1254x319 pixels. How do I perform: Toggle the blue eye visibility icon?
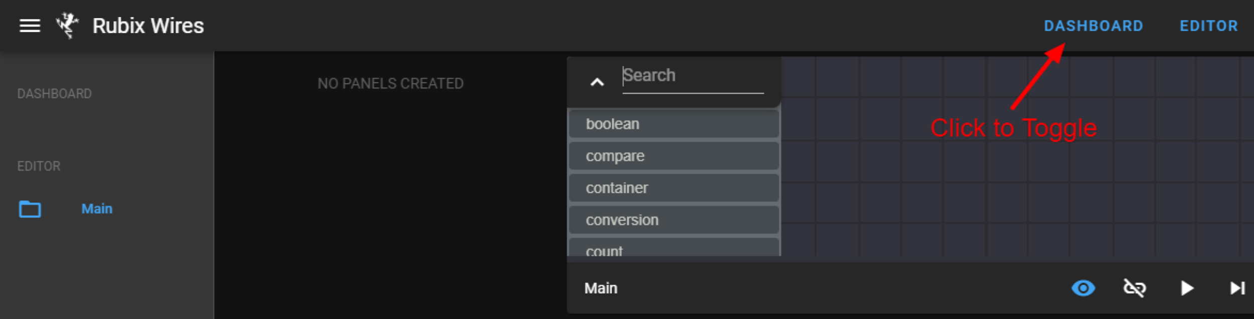[x=1083, y=288]
